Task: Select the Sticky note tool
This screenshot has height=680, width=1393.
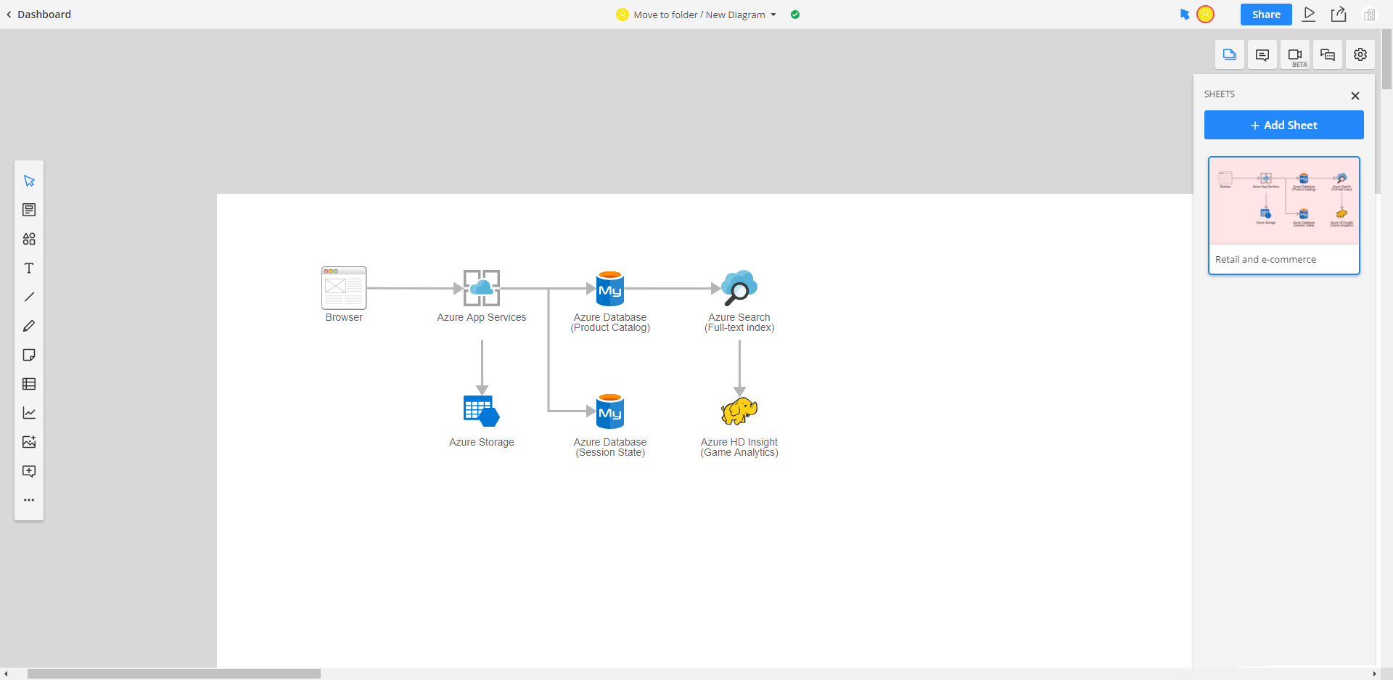Action: 29,355
